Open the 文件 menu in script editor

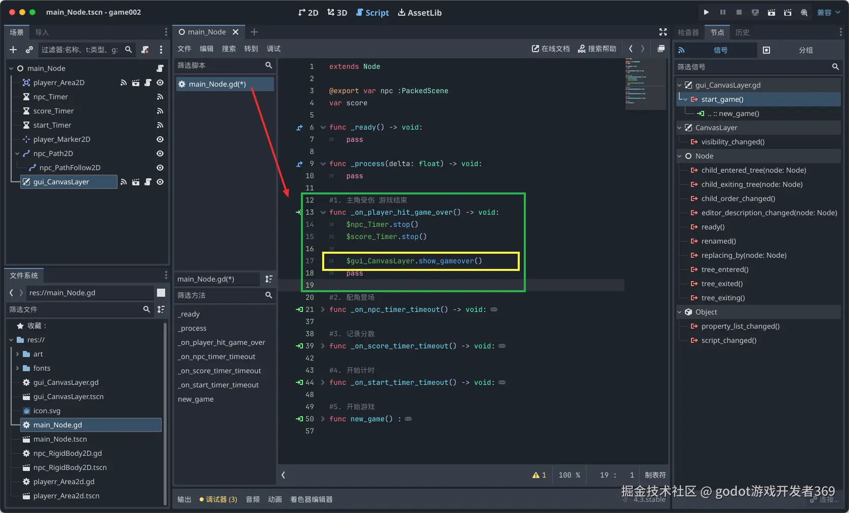point(184,49)
